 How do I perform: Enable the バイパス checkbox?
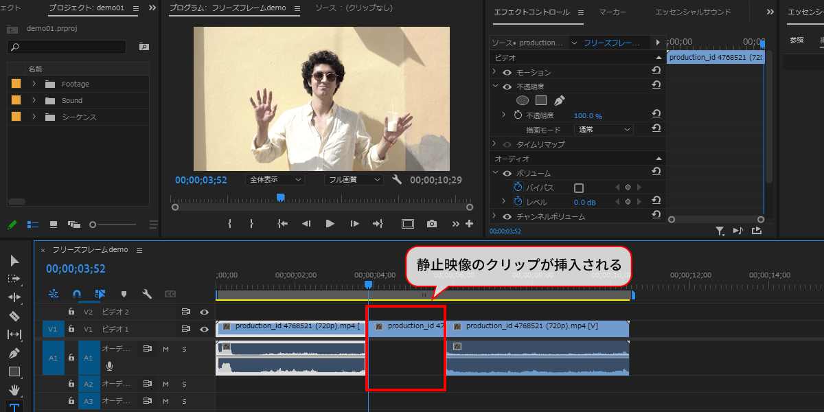pos(579,187)
